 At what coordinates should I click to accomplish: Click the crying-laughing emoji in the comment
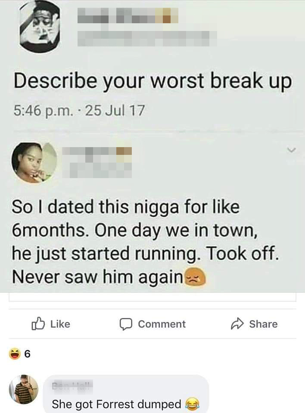click(x=193, y=404)
